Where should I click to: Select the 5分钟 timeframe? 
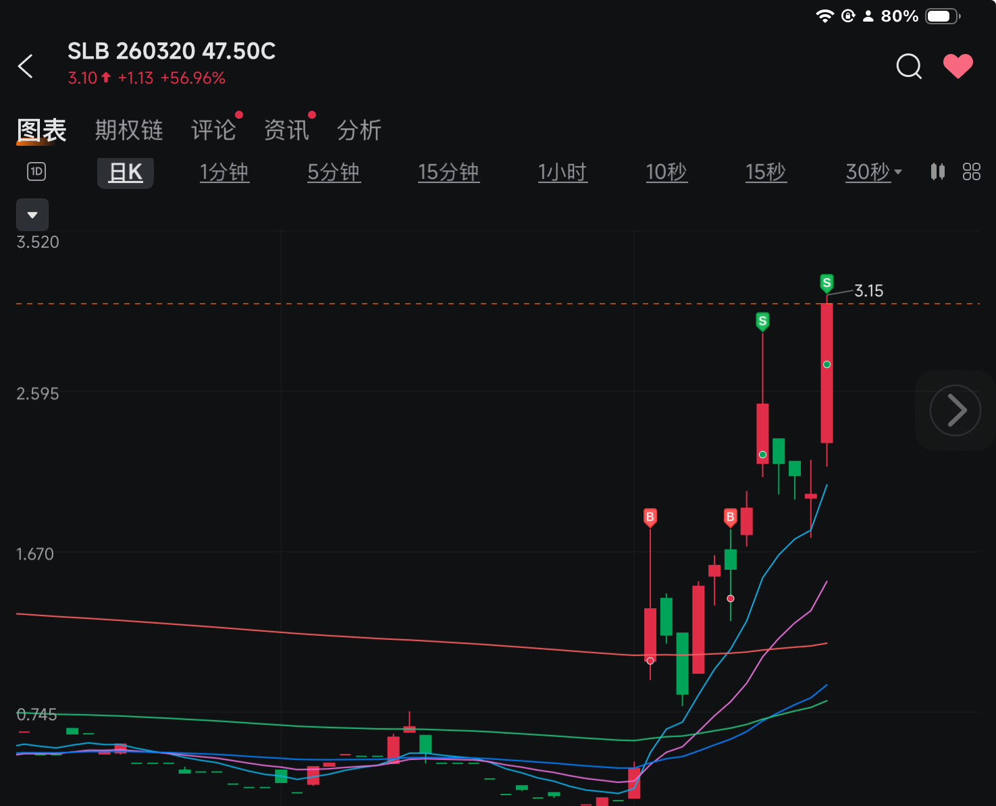(334, 172)
